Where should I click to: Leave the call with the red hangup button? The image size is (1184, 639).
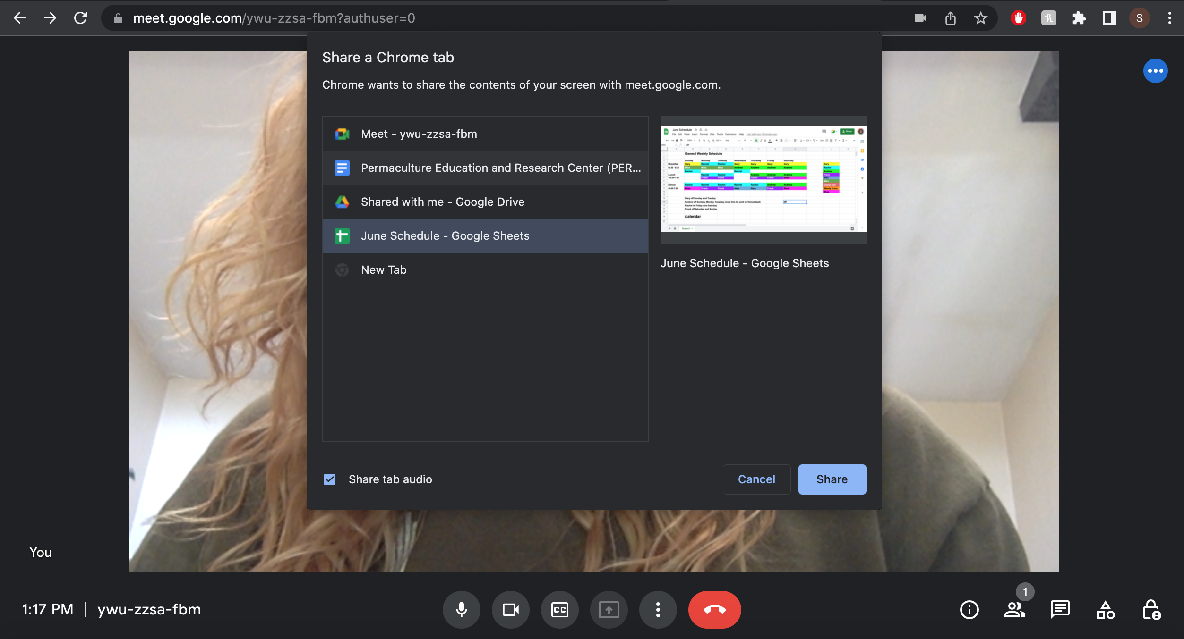(x=715, y=609)
